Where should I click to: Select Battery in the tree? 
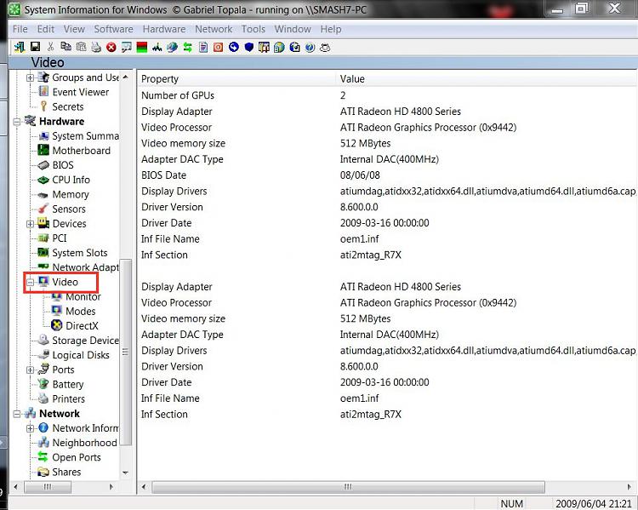coord(67,384)
